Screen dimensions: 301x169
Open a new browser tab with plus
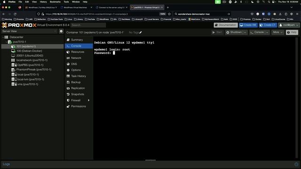coord(168,8)
